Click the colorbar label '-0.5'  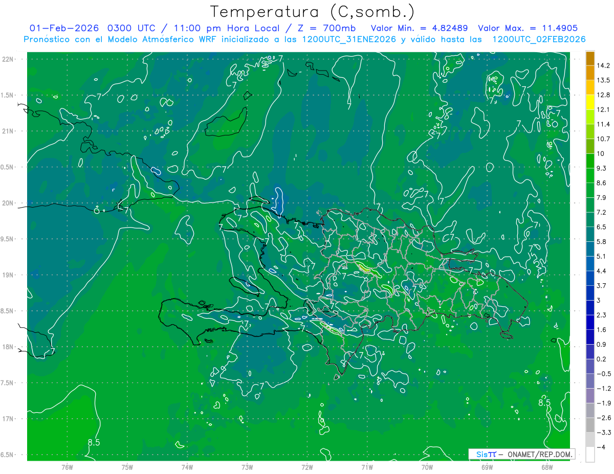604,374
